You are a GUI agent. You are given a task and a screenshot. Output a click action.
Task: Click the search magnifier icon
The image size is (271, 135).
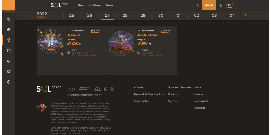[x=198, y=5]
